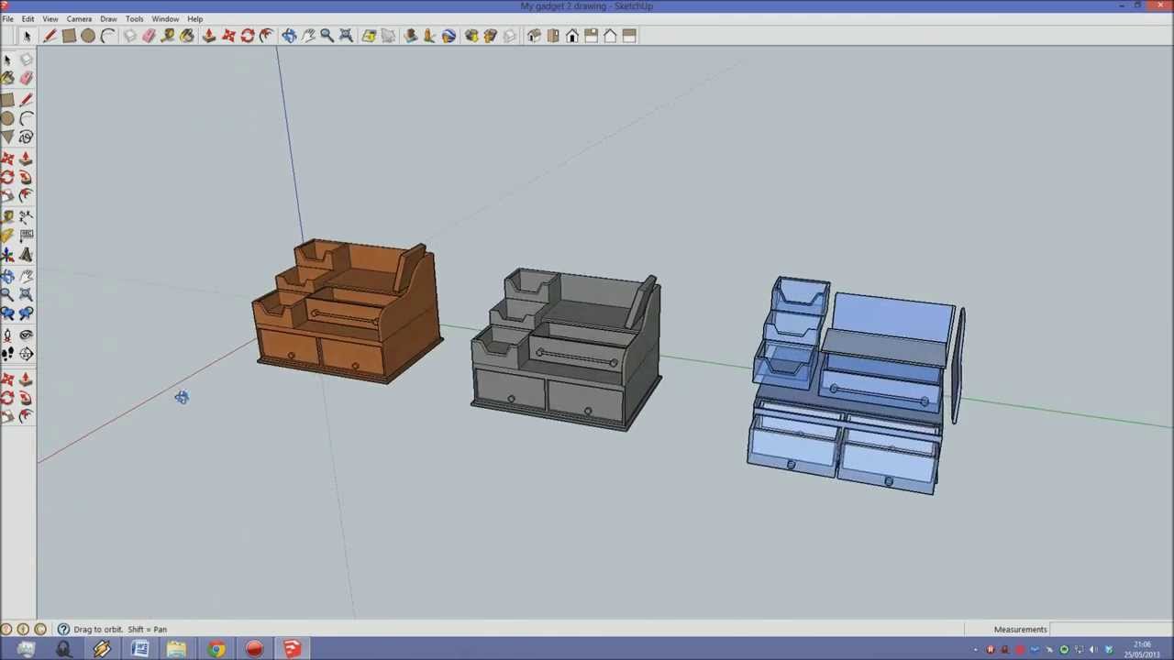Click the Next view icon in left palette
Viewport: 1174px width, 660px height.
(27, 313)
